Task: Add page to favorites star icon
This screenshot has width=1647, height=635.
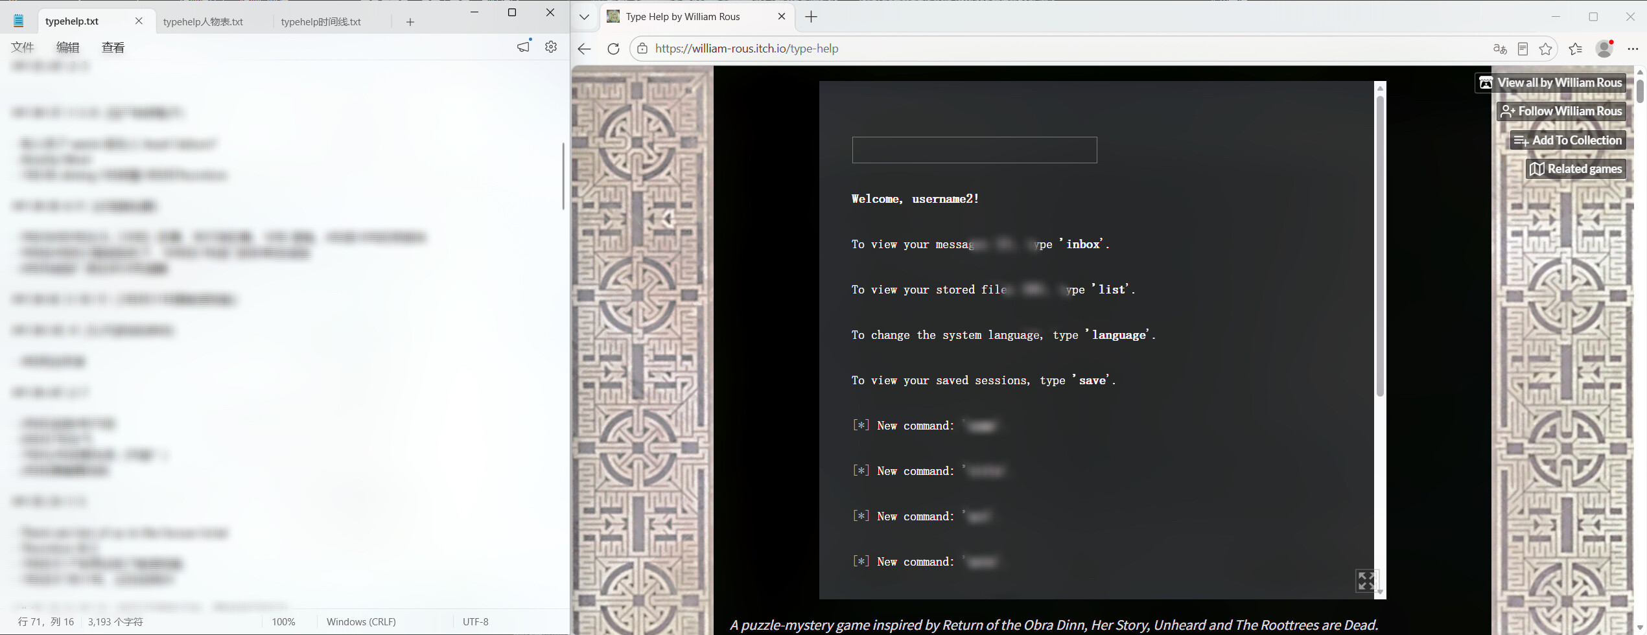Action: click(x=1546, y=49)
